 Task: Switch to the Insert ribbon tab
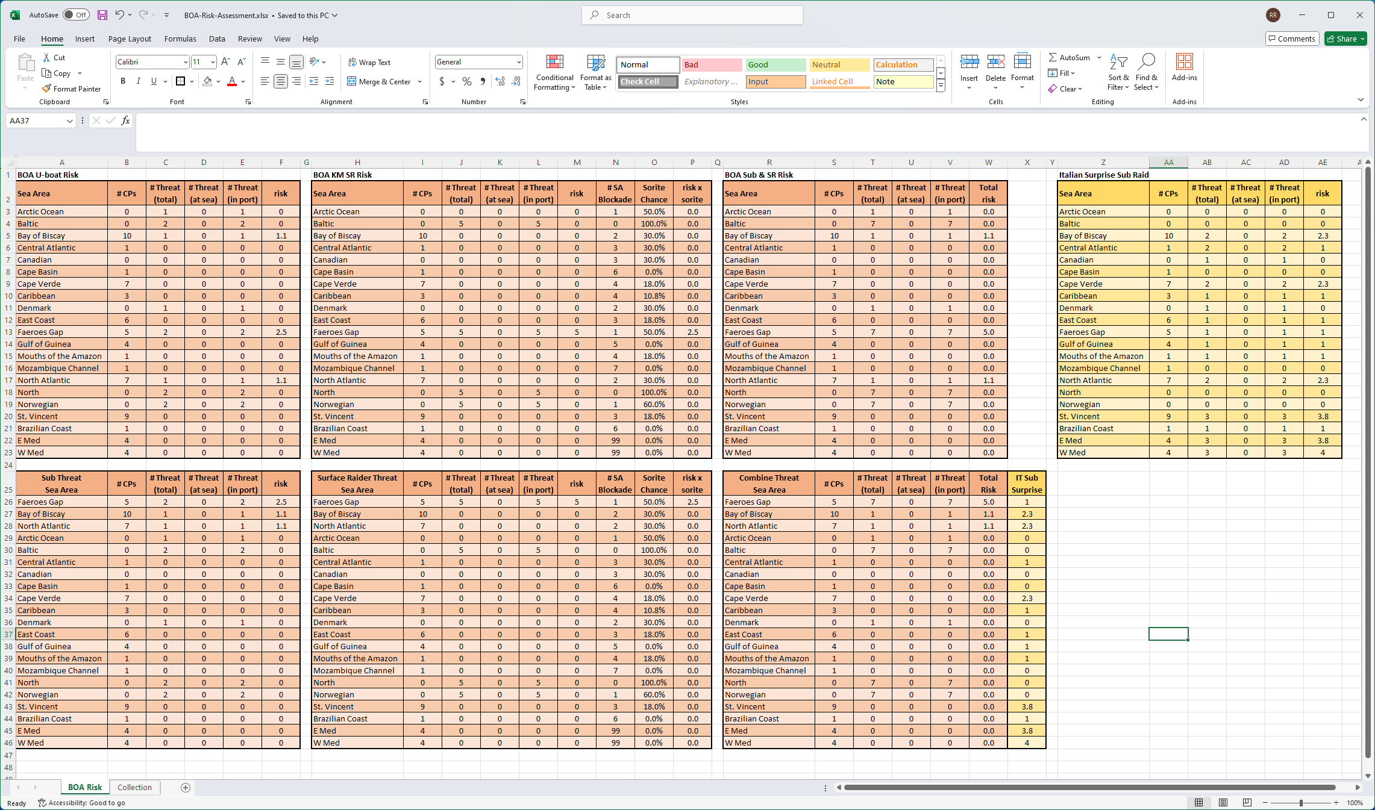84,39
